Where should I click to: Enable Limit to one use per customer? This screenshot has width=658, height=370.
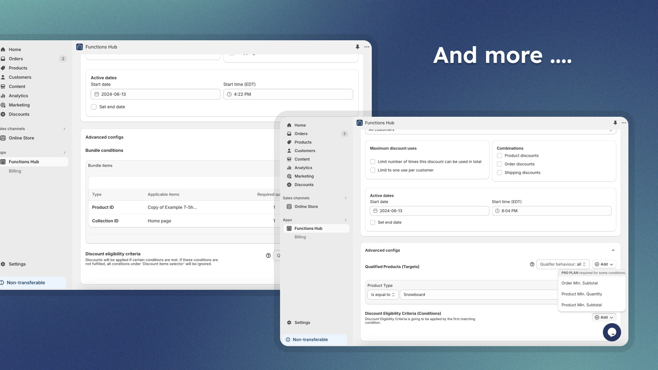[x=373, y=170]
